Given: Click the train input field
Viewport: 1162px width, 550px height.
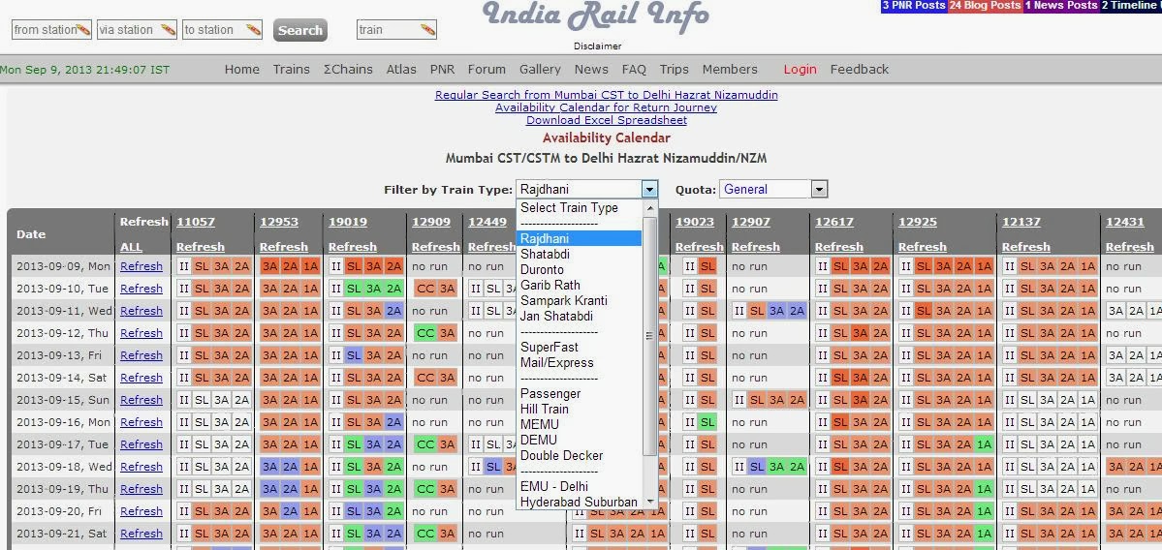Looking at the screenshot, I should 396,30.
